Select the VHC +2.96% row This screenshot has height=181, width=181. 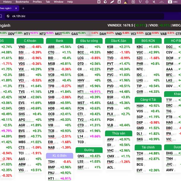point(119,151)
